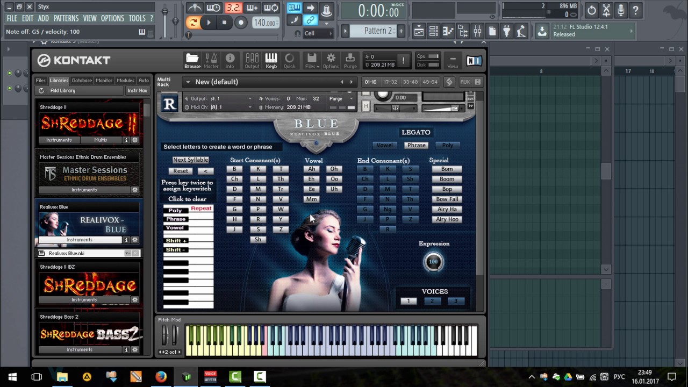Open the TOOLS menu

[137, 18]
